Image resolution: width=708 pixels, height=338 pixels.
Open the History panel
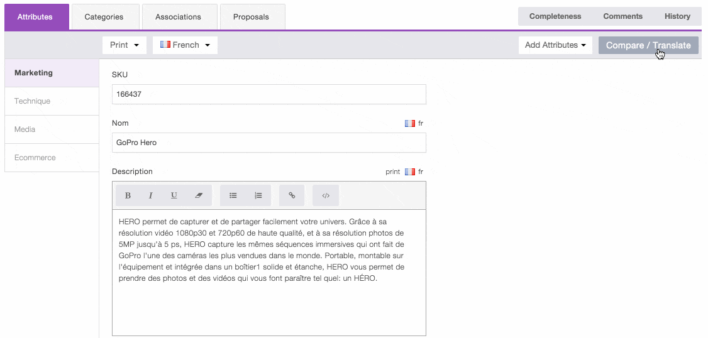[677, 16]
